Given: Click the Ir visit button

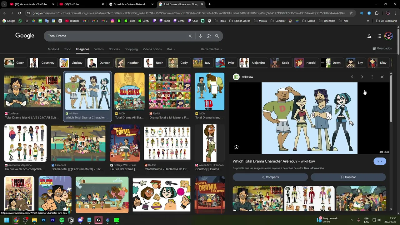Looking at the screenshot, I should coord(380,161).
